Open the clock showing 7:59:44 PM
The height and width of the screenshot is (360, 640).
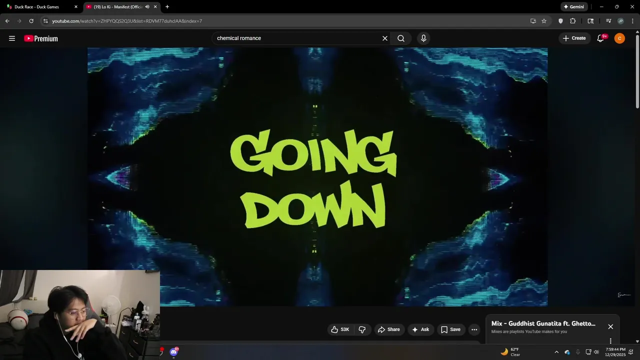(x=615, y=352)
